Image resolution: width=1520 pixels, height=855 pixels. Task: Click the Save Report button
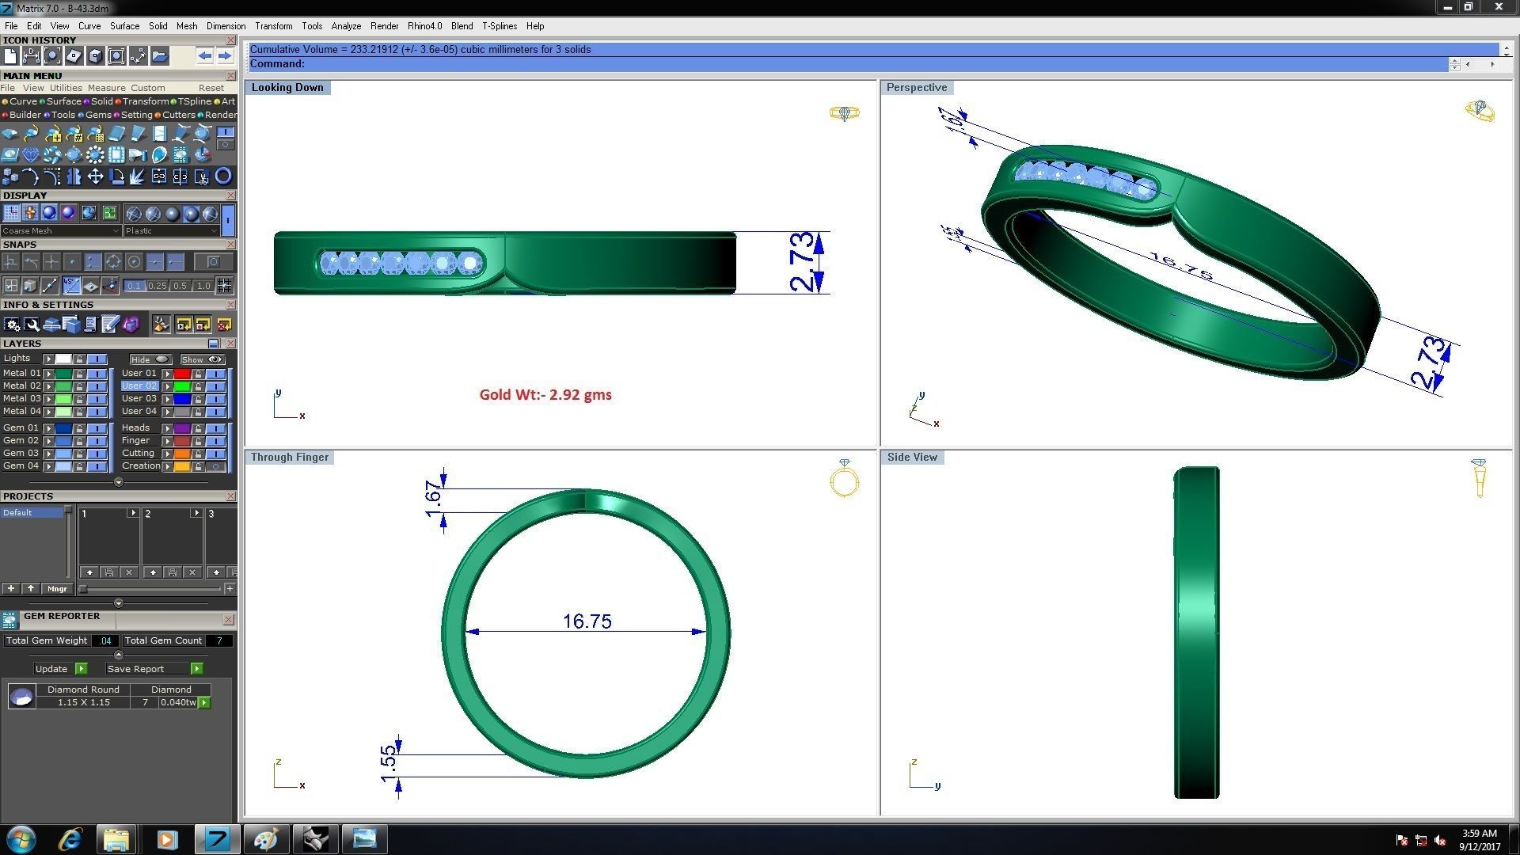pos(136,668)
